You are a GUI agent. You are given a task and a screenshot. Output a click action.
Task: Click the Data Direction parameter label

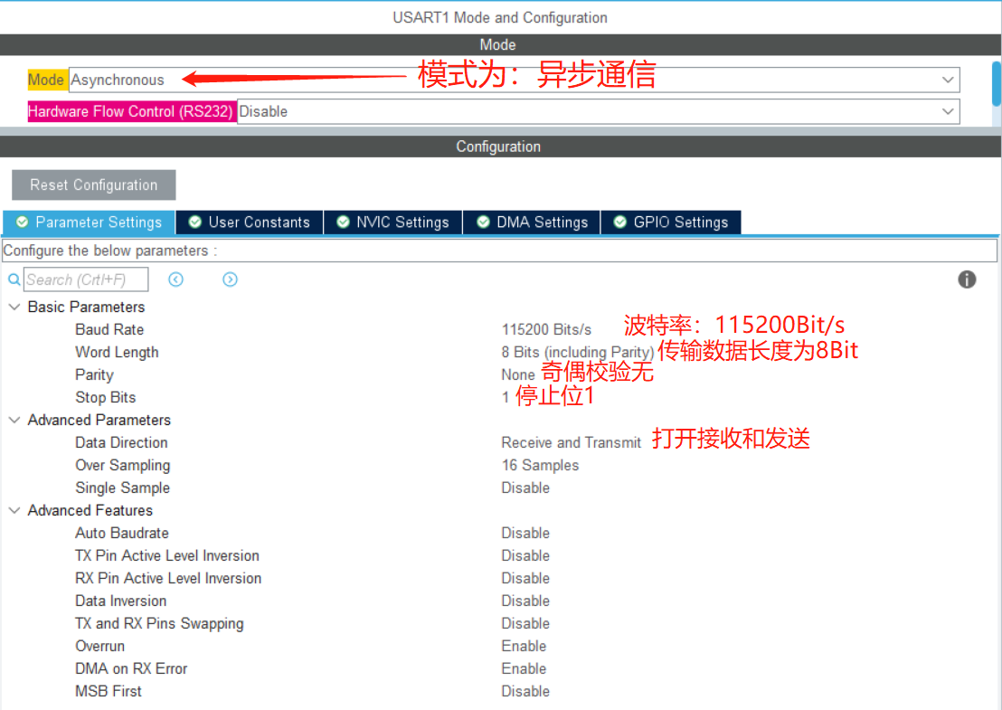click(x=121, y=442)
